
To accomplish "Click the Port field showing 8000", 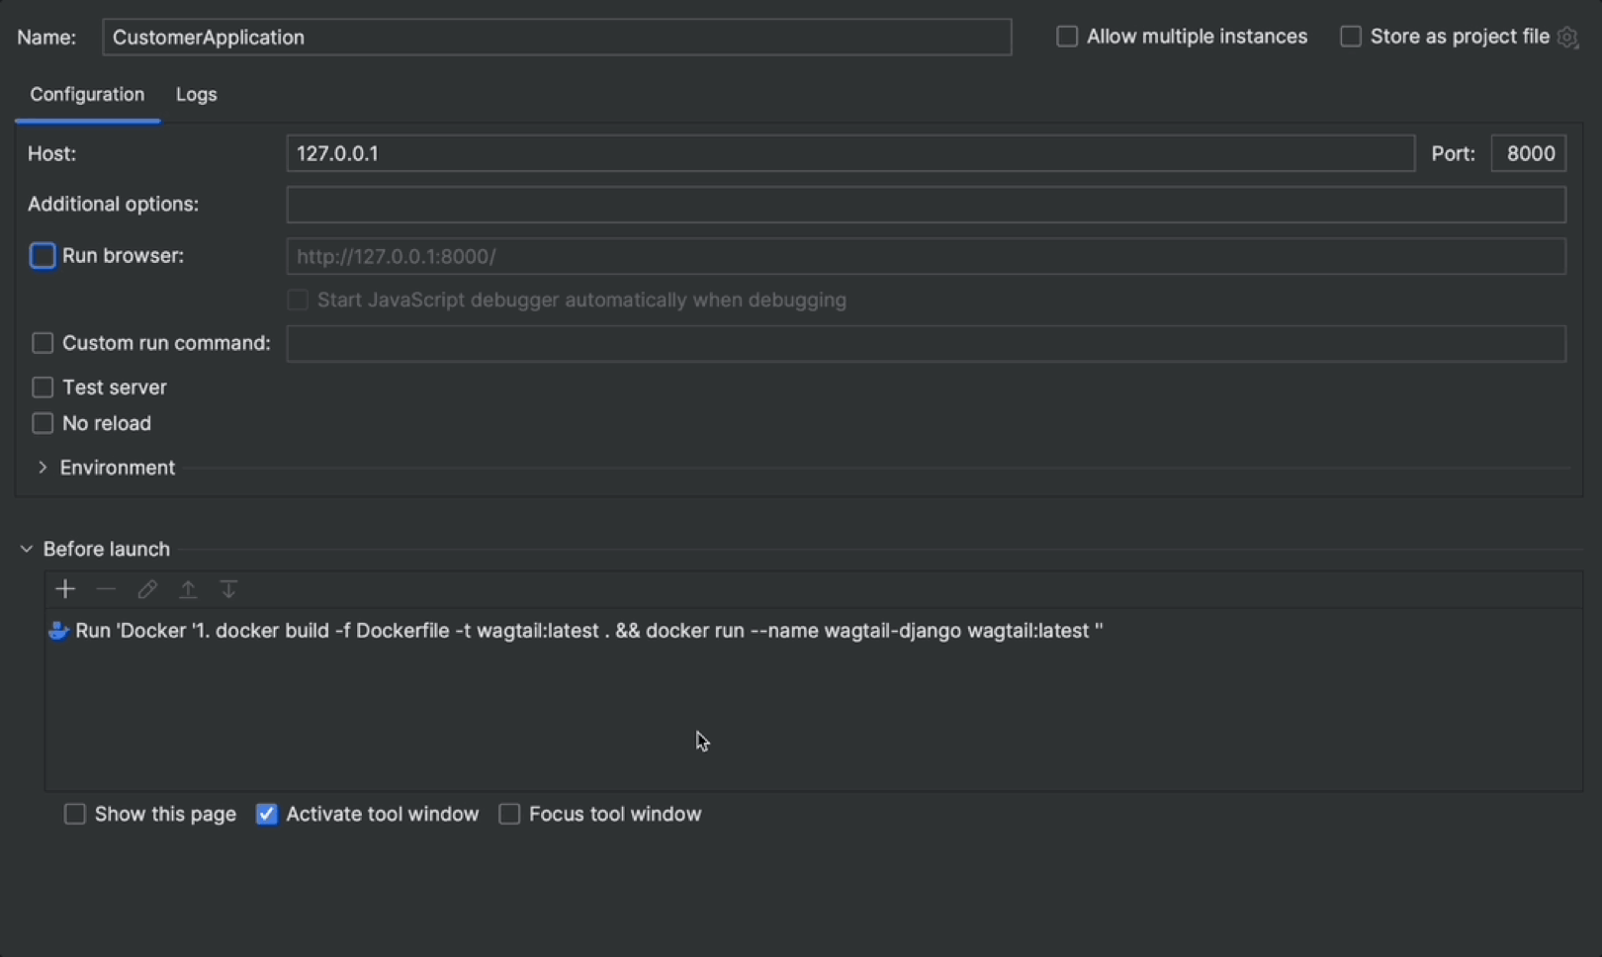I will point(1528,154).
